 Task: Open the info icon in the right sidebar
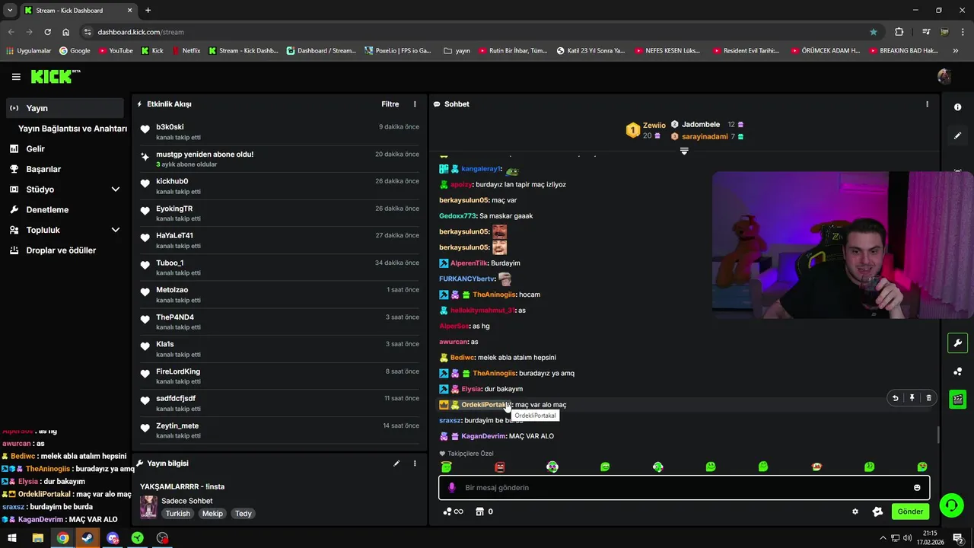tap(958, 107)
